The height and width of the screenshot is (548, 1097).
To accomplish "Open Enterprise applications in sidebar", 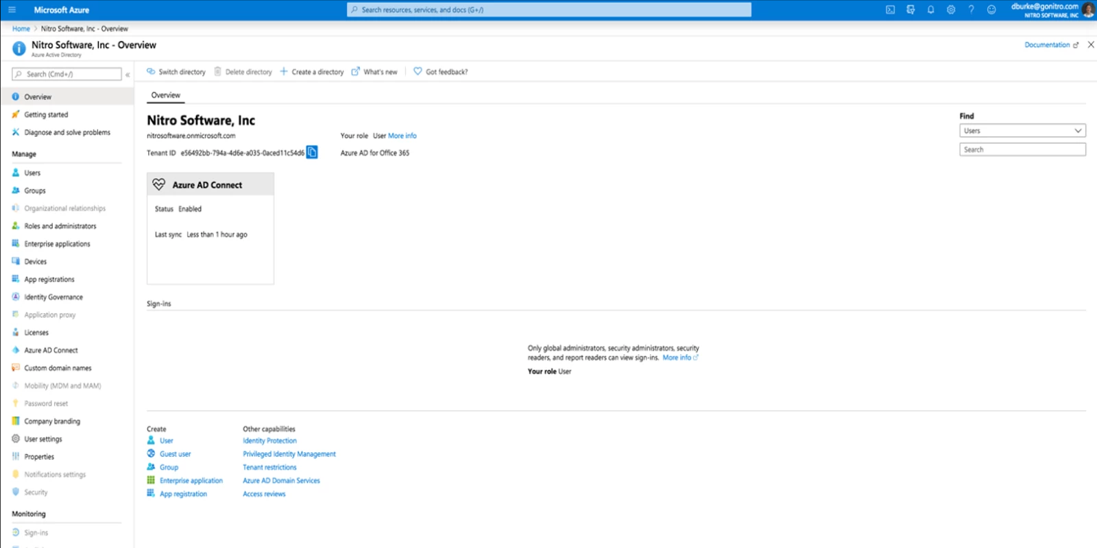I will point(57,244).
